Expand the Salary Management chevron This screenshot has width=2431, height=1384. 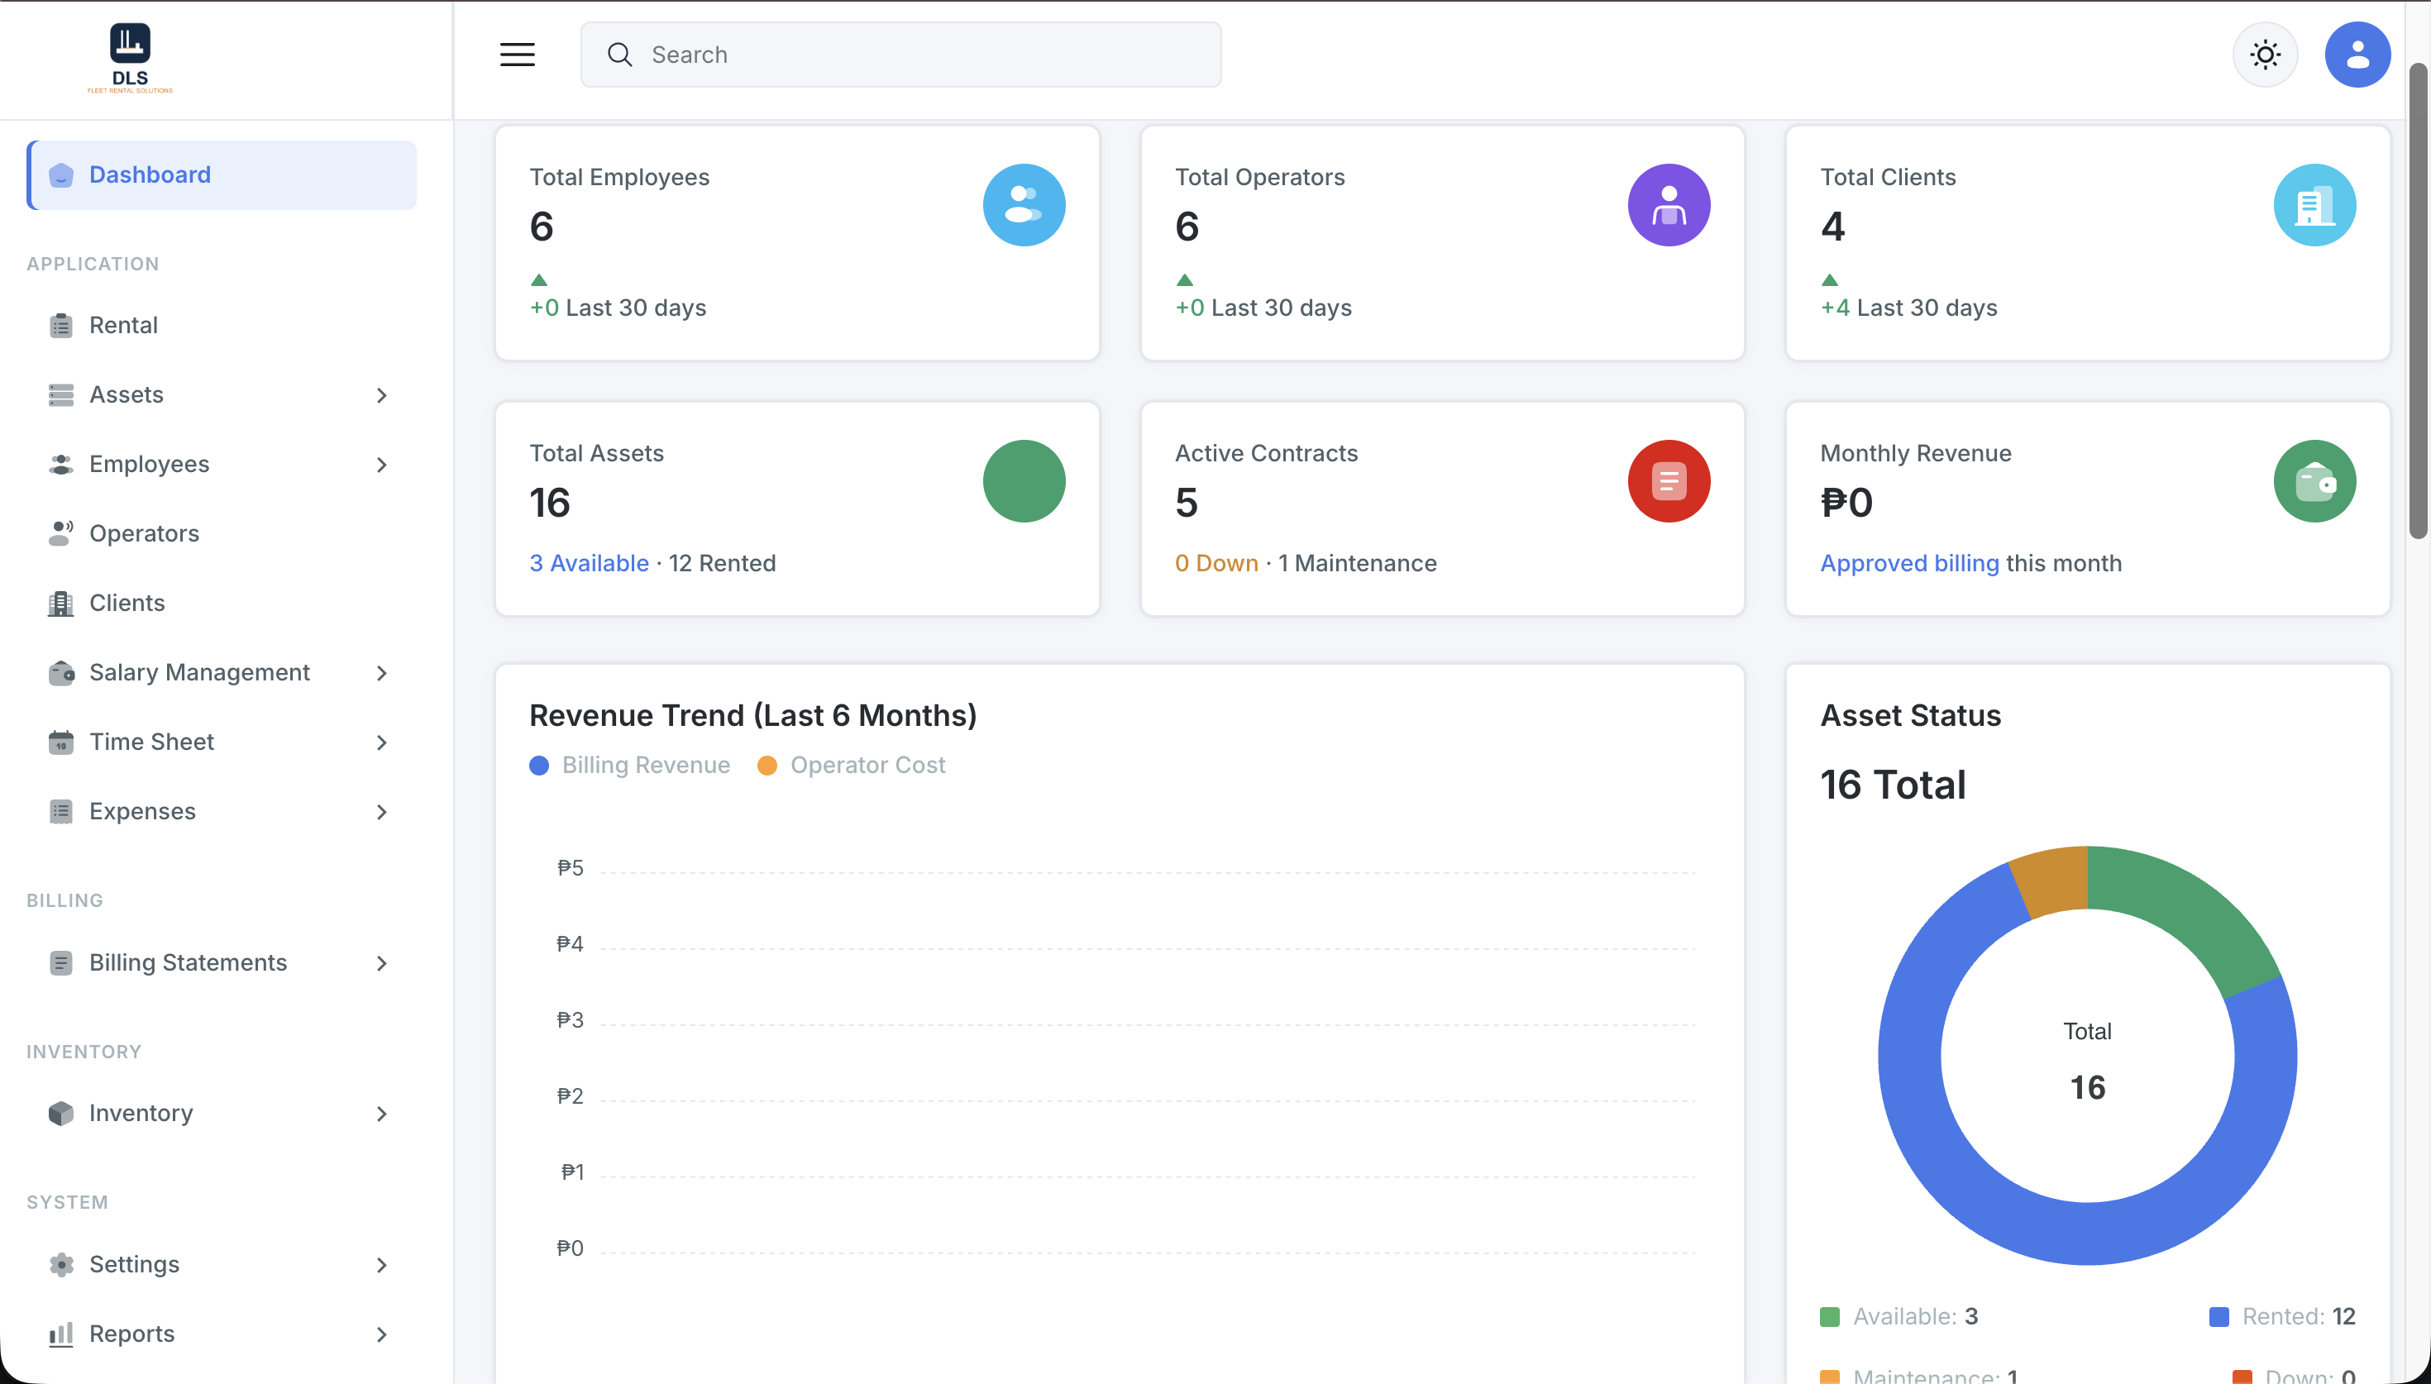point(381,672)
